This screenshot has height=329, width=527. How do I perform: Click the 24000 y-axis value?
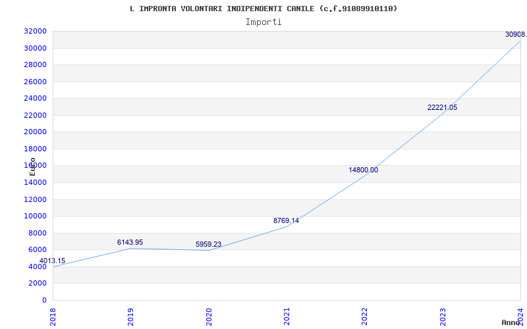point(35,98)
